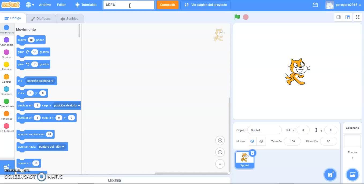Click the project title field ÁREA
364x184 pixels.
[x=129, y=5]
